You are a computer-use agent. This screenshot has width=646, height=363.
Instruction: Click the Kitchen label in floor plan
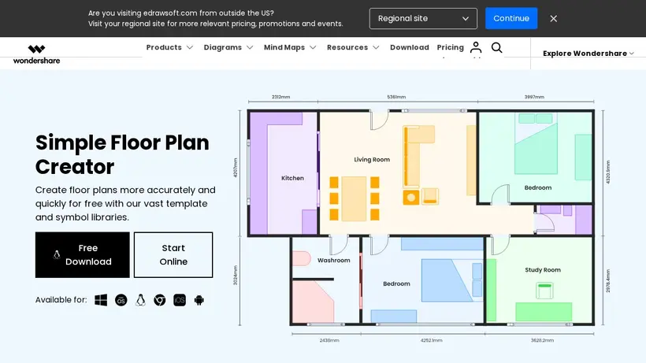tap(292, 178)
